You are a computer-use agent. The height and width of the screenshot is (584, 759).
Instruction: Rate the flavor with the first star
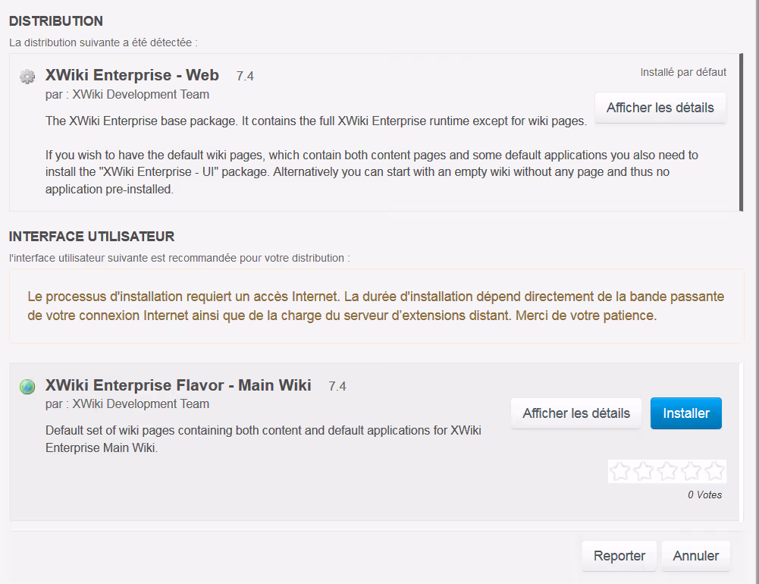coord(620,472)
